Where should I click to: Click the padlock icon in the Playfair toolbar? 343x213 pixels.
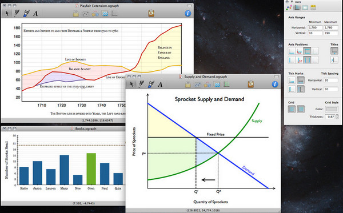coord(76,14)
